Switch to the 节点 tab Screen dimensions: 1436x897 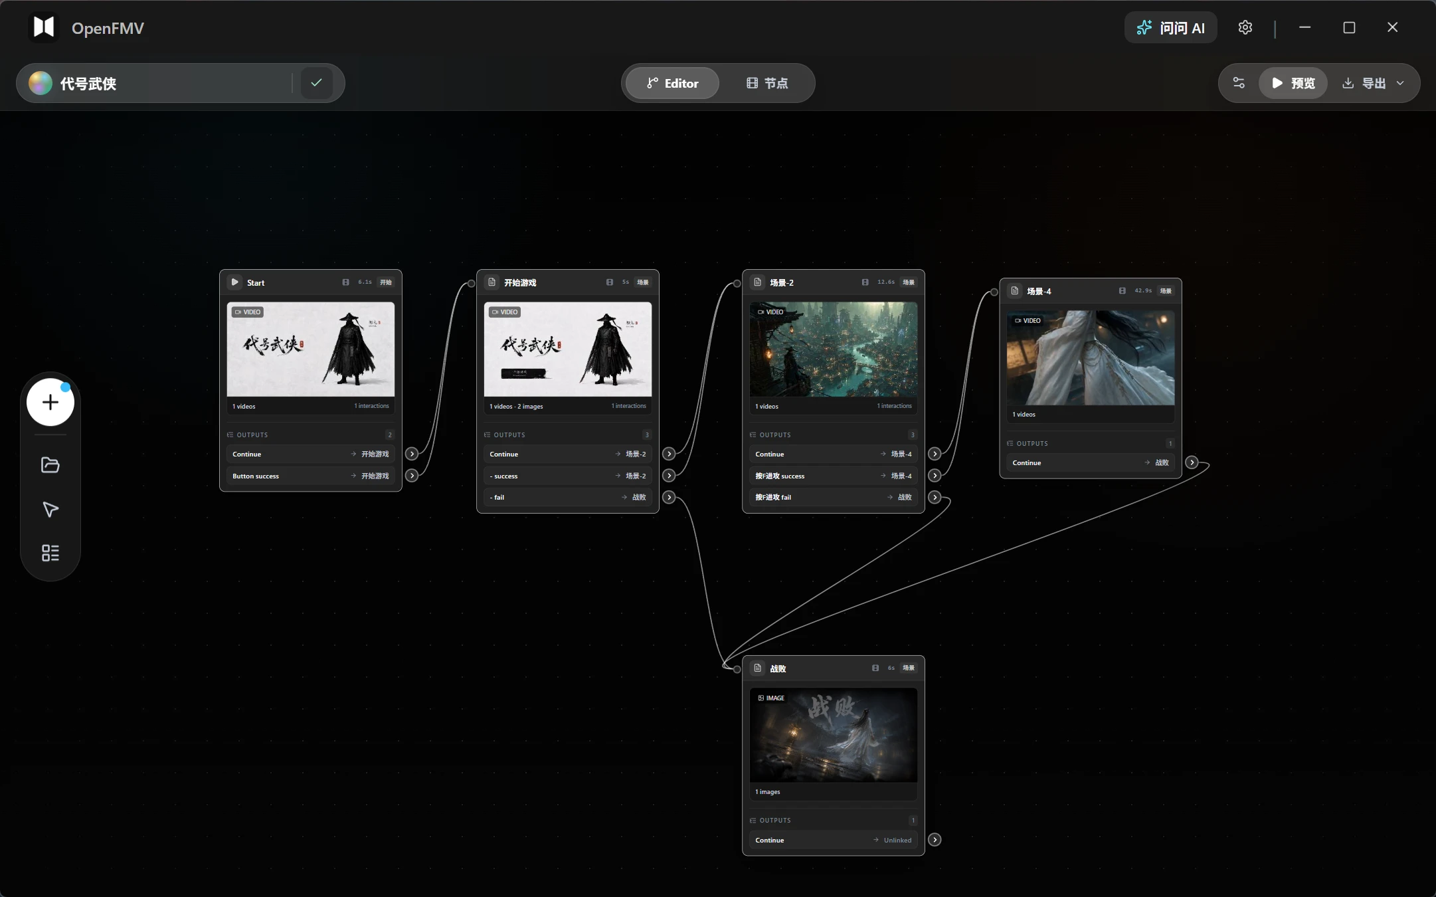tap(767, 83)
